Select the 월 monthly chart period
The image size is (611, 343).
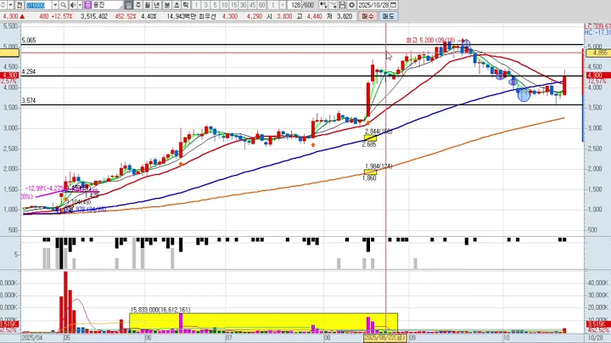pyautogui.click(x=148, y=5)
